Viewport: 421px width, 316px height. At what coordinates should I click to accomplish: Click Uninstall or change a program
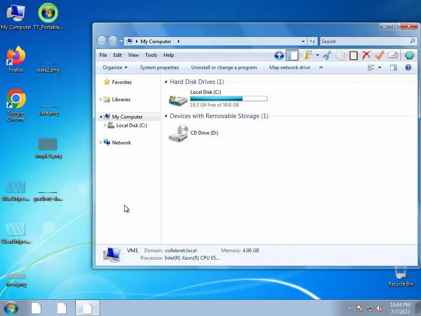click(x=224, y=67)
